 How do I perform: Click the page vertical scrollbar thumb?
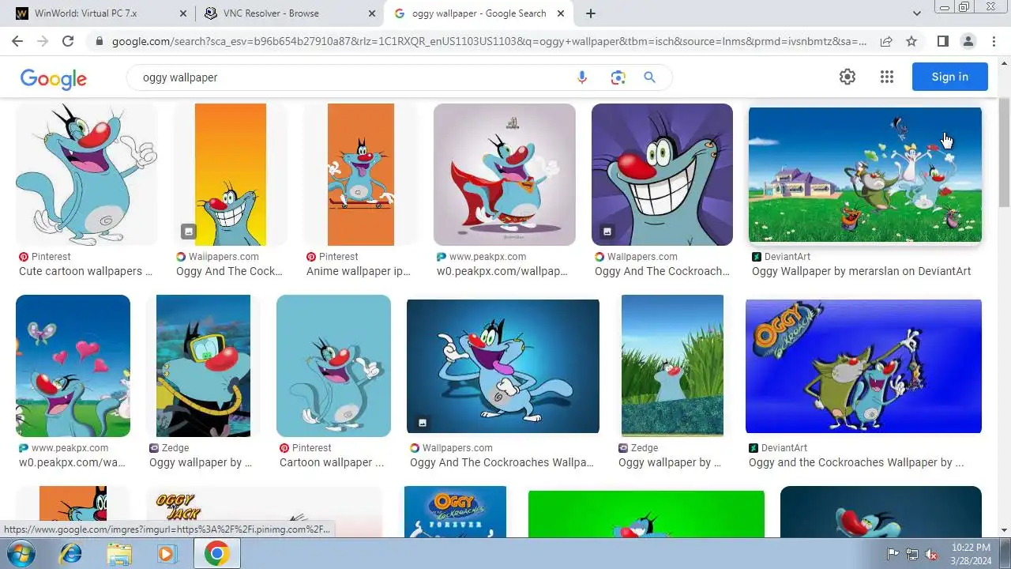[x=1004, y=153]
